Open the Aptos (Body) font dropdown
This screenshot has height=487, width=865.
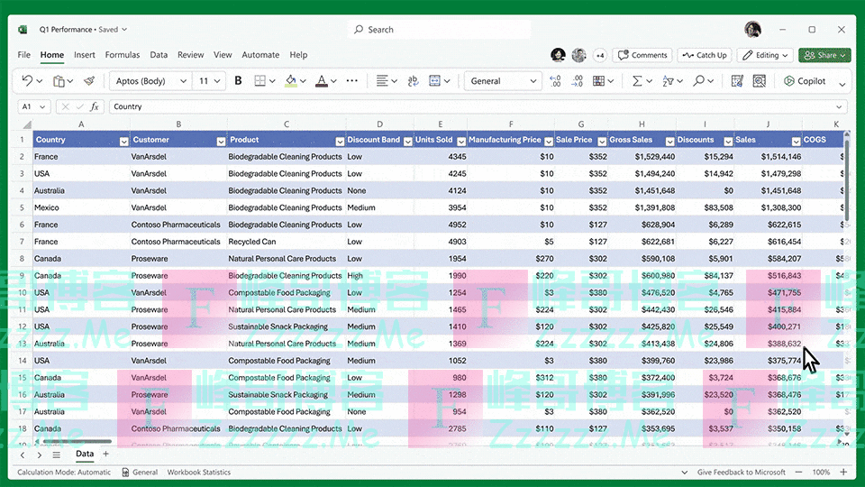pyautogui.click(x=183, y=81)
